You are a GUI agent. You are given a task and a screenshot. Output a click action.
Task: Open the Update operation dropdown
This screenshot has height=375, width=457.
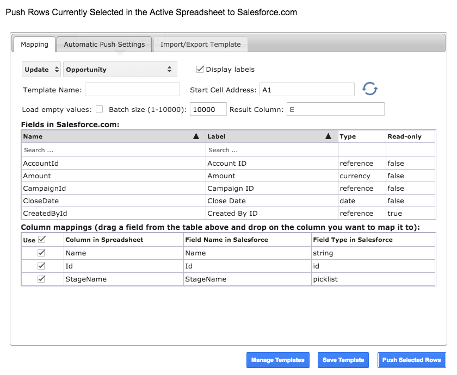(x=41, y=70)
